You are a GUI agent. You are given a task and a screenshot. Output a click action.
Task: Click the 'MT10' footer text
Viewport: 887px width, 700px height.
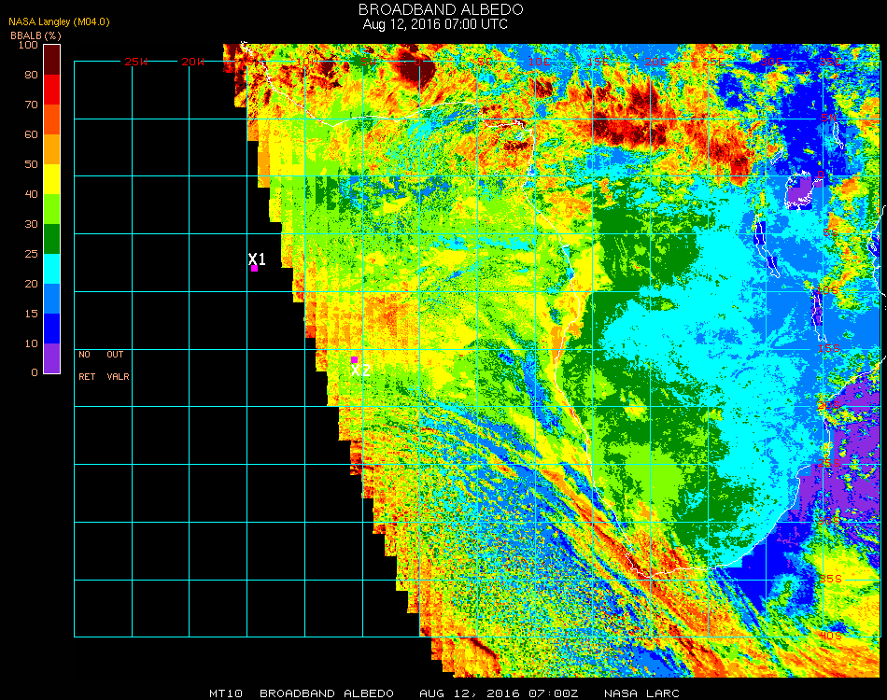click(226, 693)
